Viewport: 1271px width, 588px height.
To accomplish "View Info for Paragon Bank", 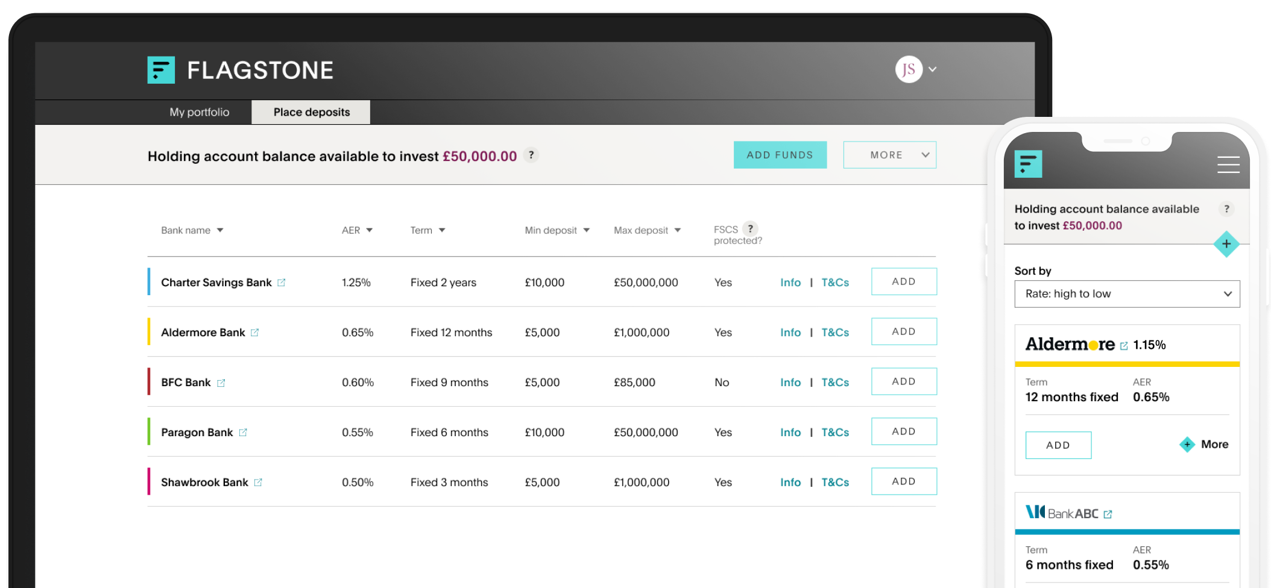I will click(790, 433).
